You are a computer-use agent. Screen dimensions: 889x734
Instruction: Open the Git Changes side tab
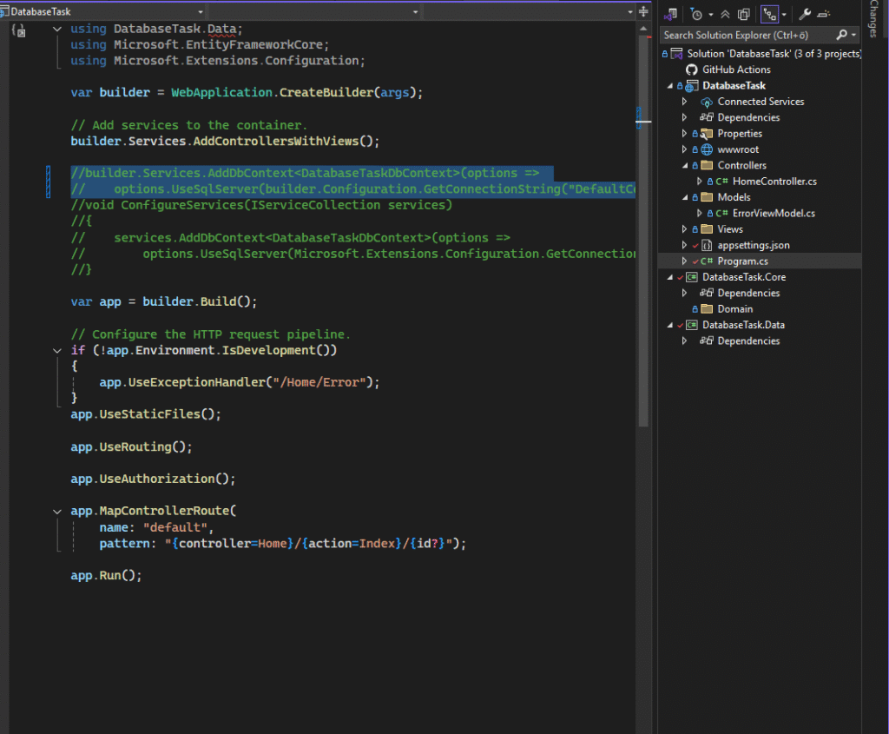pos(873,19)
